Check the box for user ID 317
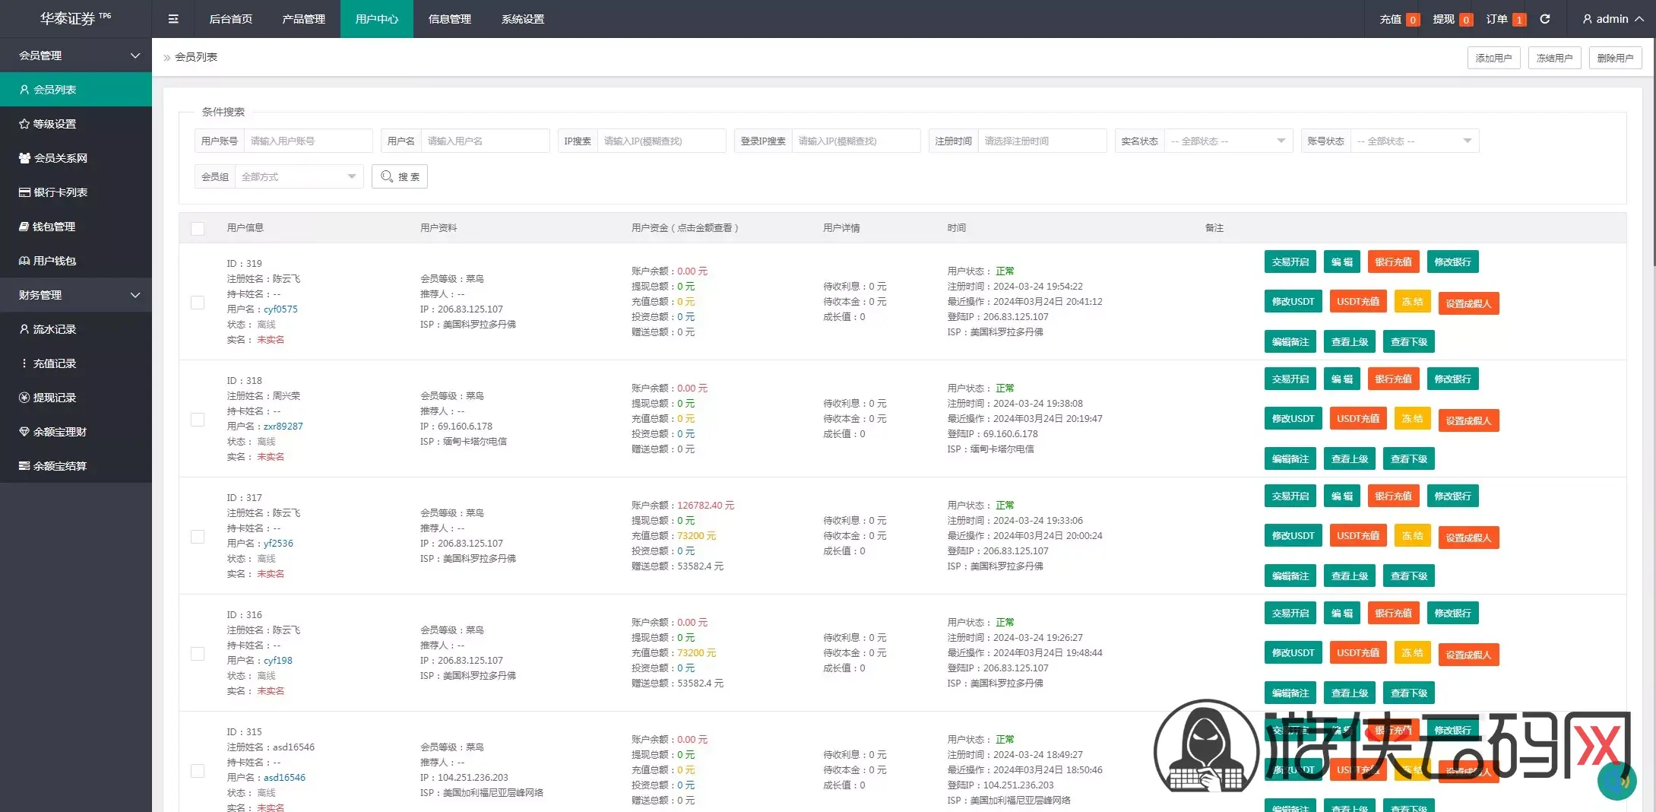Image resolution: width=1656 pixels, height=812 pixels. 198,537
